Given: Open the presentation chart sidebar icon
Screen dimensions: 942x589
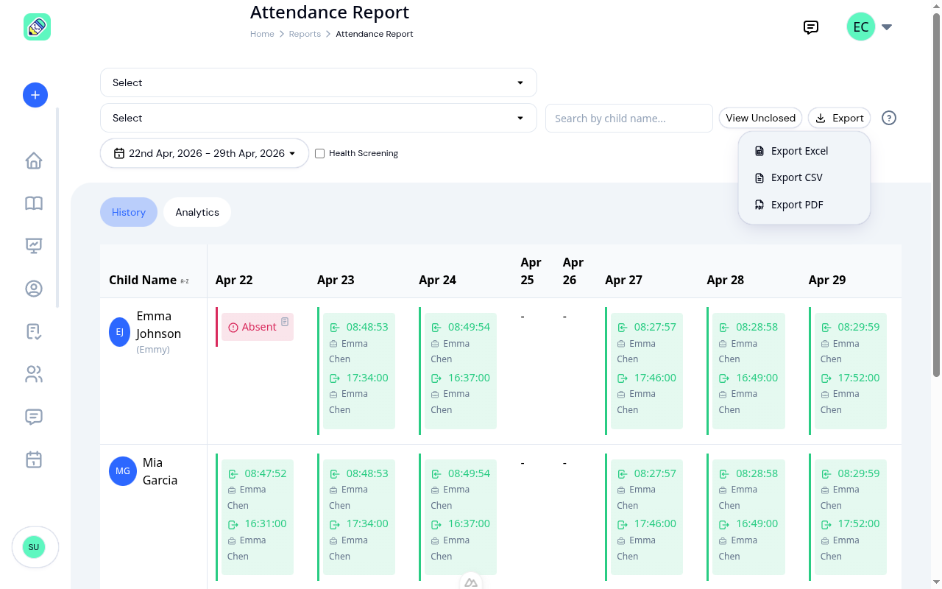Looking at the screenshot, I should point(34,246).
